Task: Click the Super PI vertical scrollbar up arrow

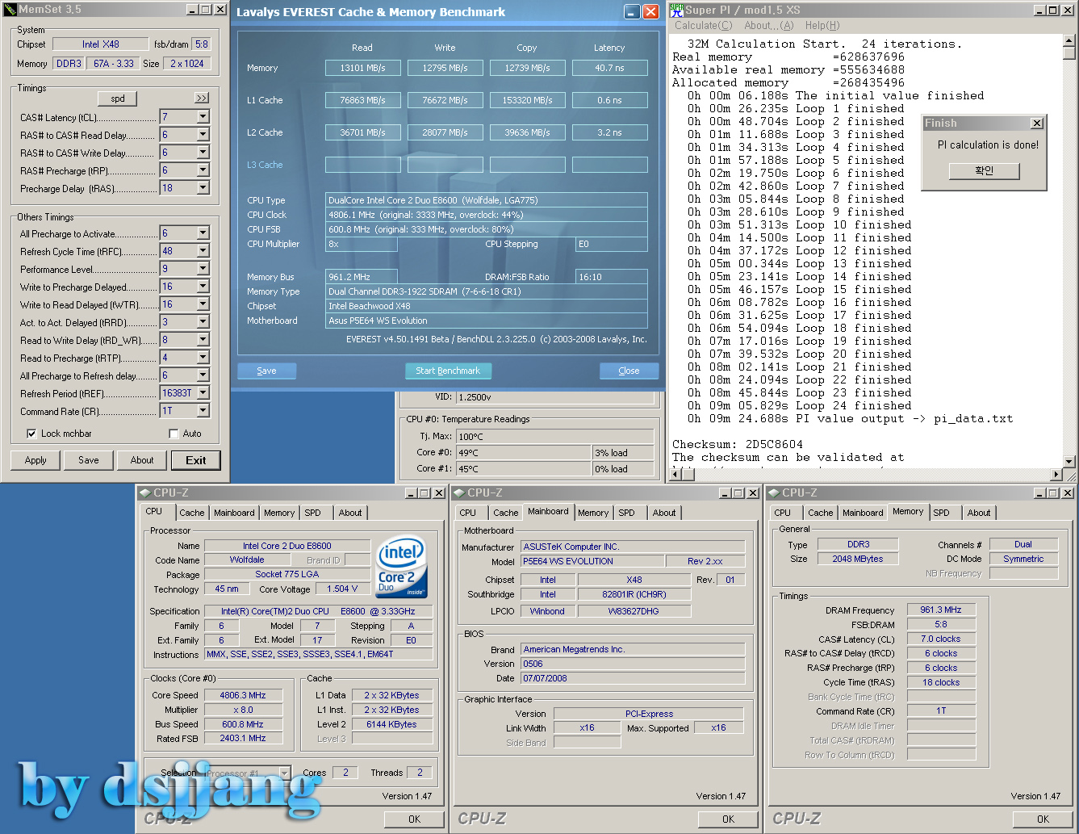Action: pyautogui.click(x=1069, y=40)
